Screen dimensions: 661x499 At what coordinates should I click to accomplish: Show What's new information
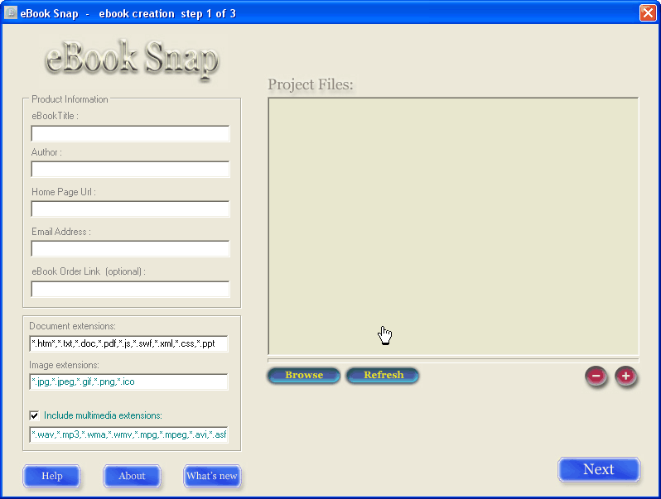point(212,476)
